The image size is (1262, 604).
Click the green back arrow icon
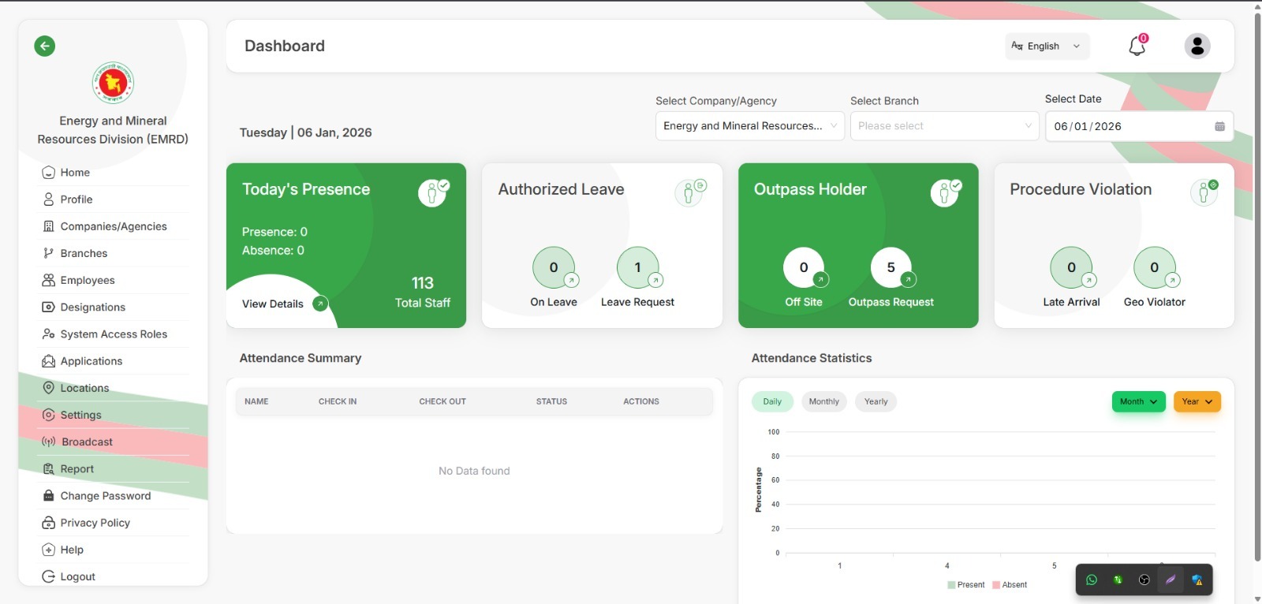point(45,46)
